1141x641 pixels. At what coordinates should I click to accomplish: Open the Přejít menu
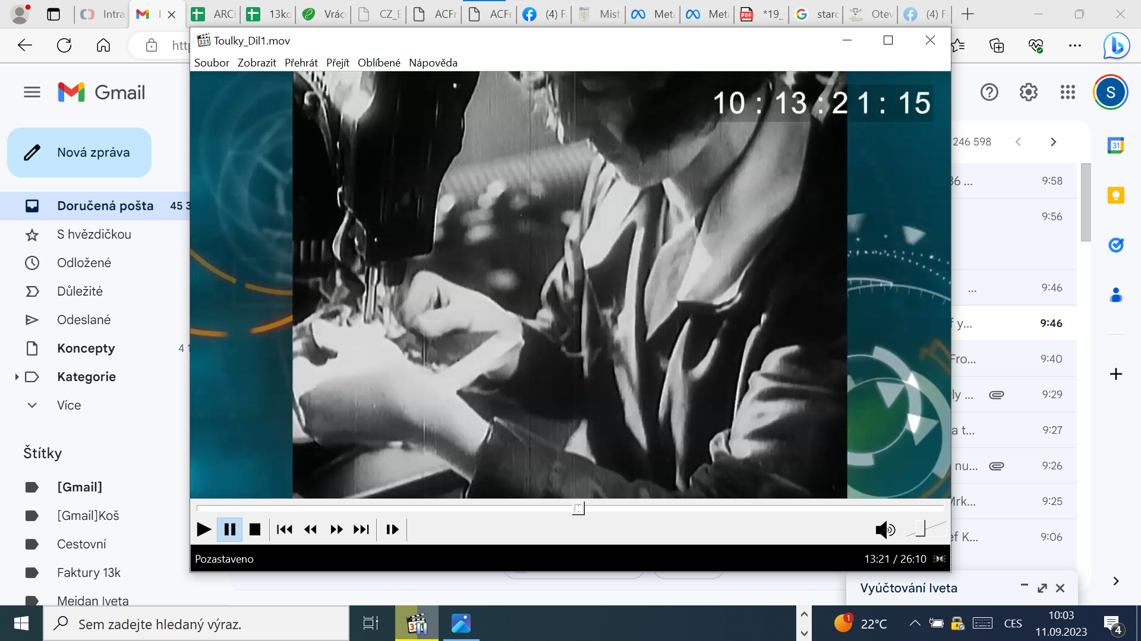pos(338,63)
